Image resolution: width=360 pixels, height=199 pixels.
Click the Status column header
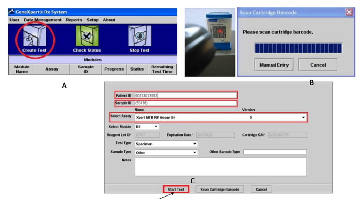[137, 69]
